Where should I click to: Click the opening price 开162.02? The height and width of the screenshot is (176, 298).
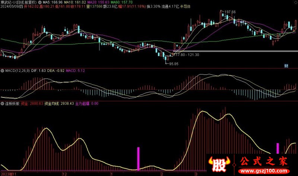point(31,6)
